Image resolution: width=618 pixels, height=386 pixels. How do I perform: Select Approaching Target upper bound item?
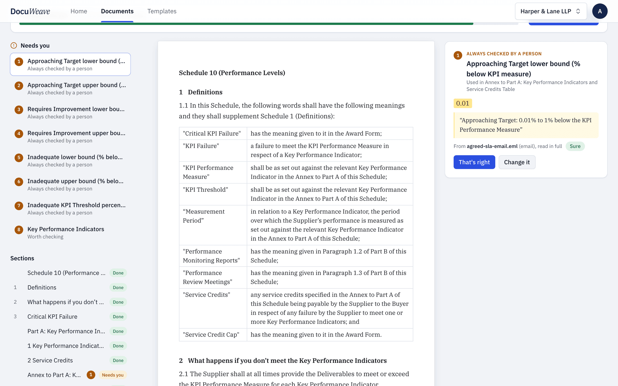pos(70,89)
